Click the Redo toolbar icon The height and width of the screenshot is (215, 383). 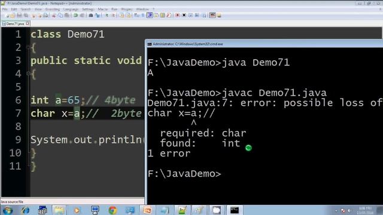coord(82,16)
